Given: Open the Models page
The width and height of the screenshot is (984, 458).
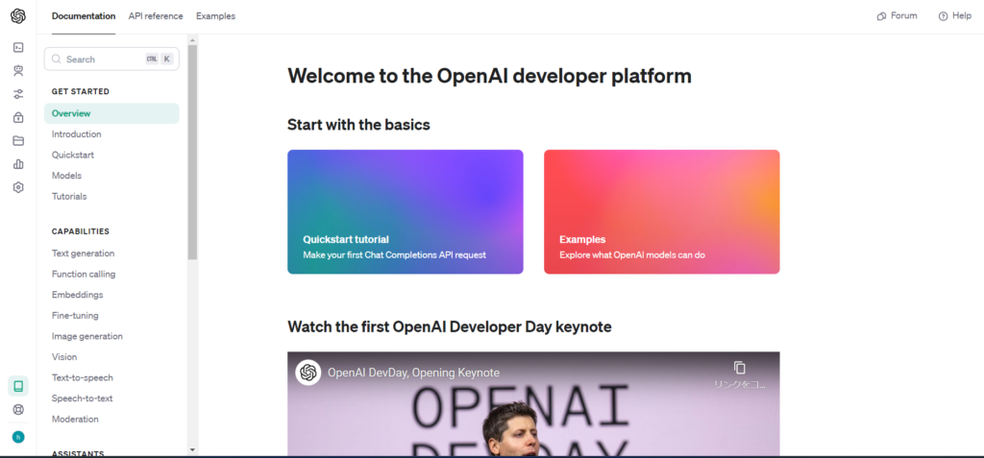Looking at the screenshot, I should click(x=66, y=176).
